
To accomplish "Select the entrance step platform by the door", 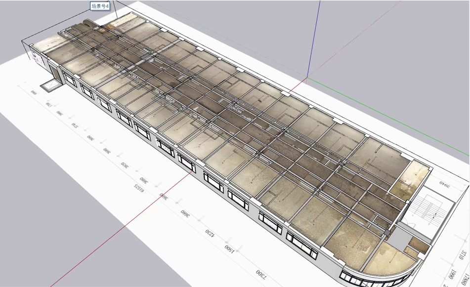I will (51, 85).
